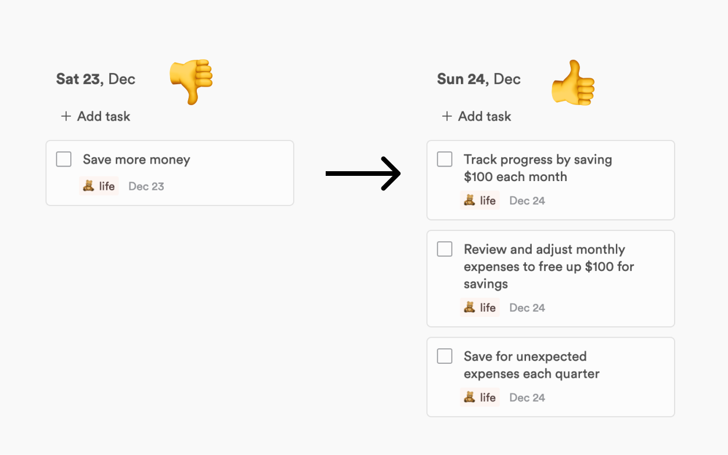The image size is (728, 455).
Task: Click the thumbs-down emoji
Action: click(191, 81)
